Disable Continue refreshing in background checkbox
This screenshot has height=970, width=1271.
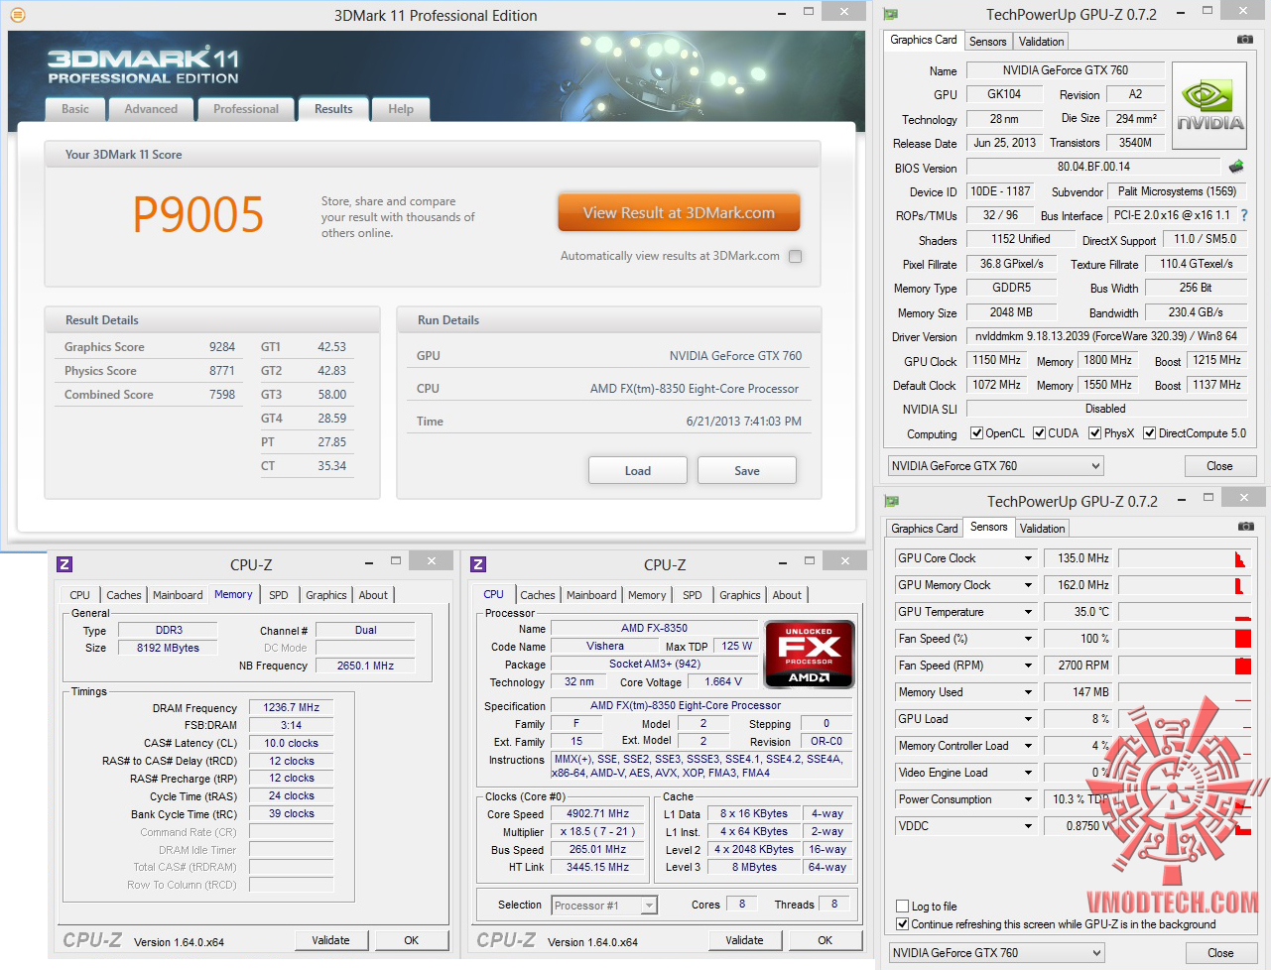pyautogui.click(x=903, y=924)
